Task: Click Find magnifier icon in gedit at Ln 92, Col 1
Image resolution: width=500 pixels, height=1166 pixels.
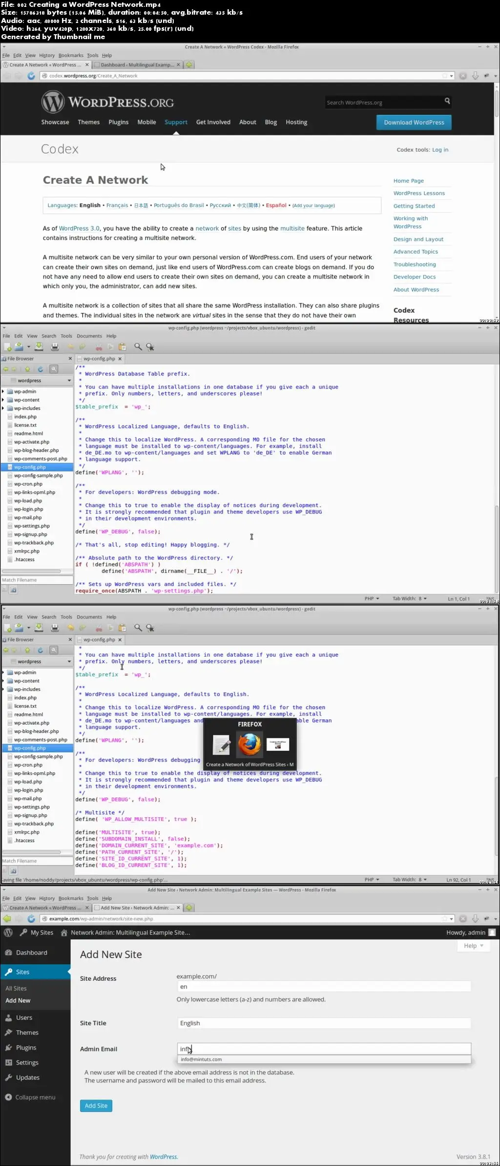Action: (x=138, y=628)
